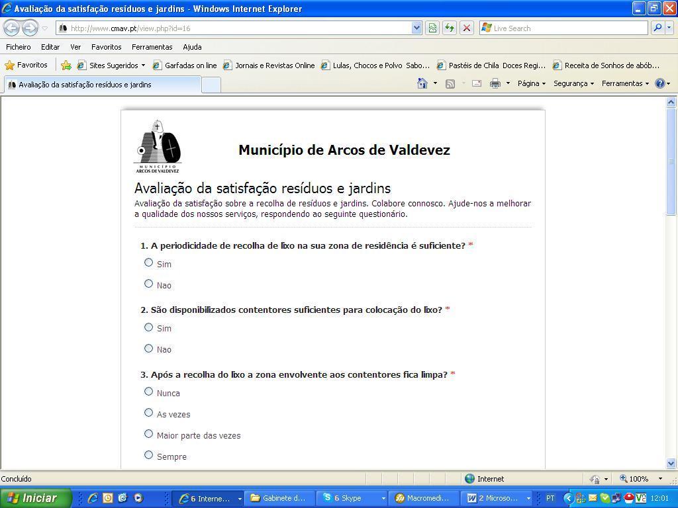The height and width of the screenshot is (508, 678).
Task: Click the vertical scrollbar down arrow
Action: [x=671, y=464]
